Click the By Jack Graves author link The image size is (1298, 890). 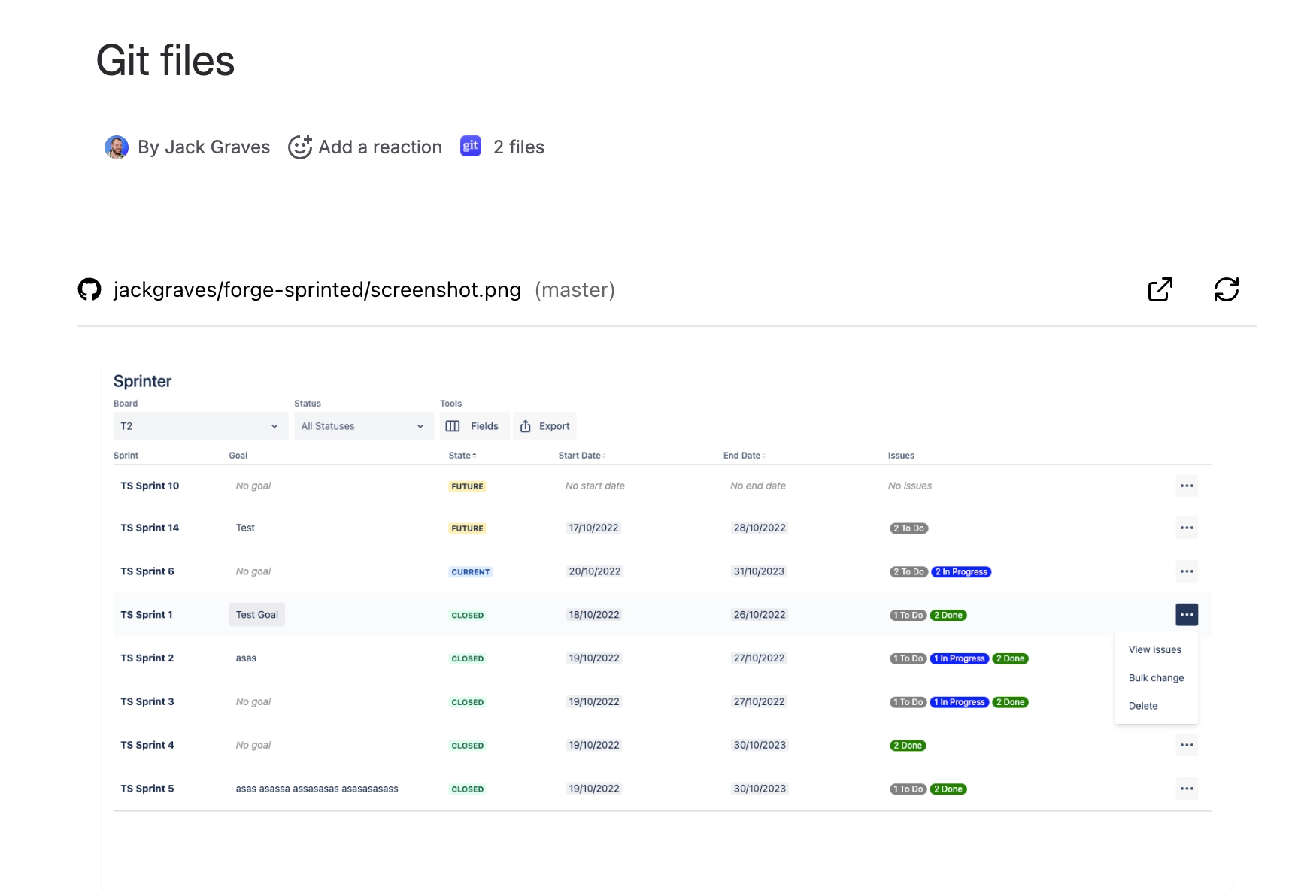[205, 147]
